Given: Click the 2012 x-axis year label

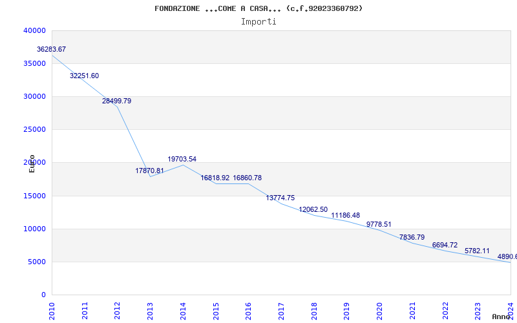Looking at the screenshot, I should tap(118, 311).
